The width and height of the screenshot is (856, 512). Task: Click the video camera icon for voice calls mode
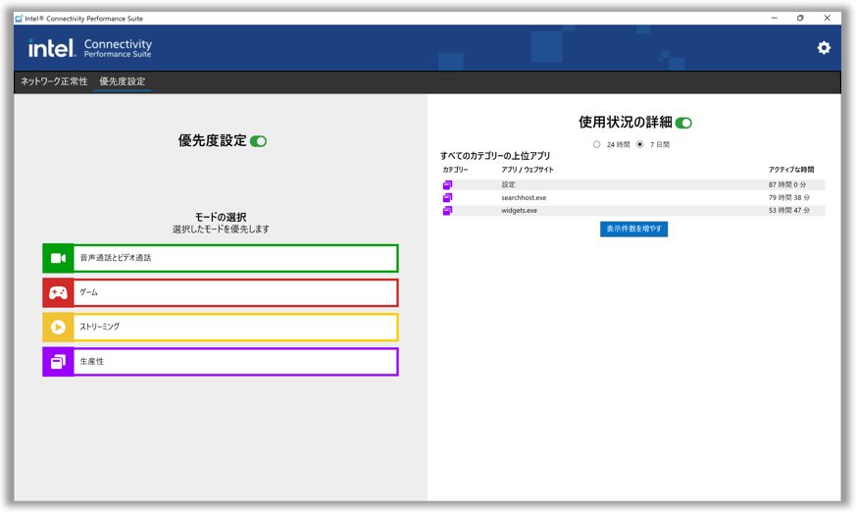tap(58, 258)
